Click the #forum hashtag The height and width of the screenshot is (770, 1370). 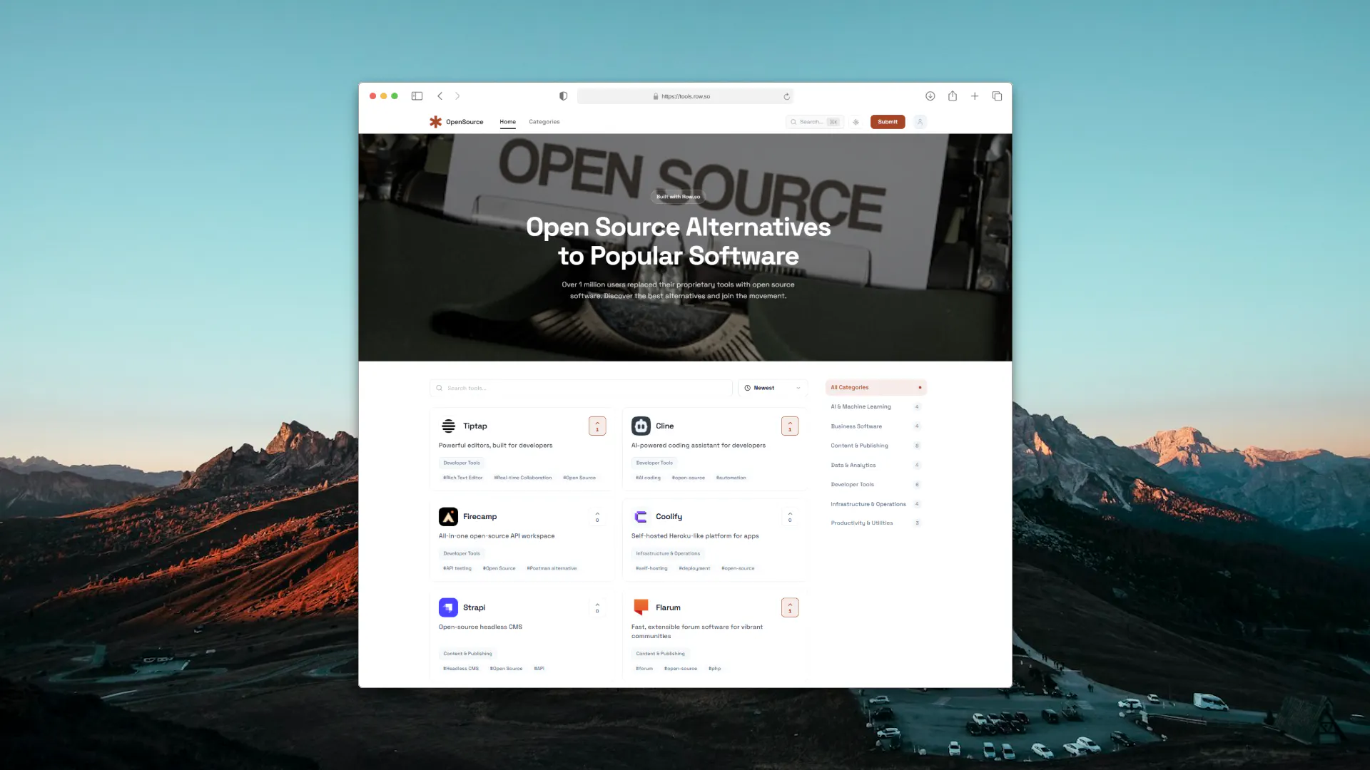tap(644, 669)
